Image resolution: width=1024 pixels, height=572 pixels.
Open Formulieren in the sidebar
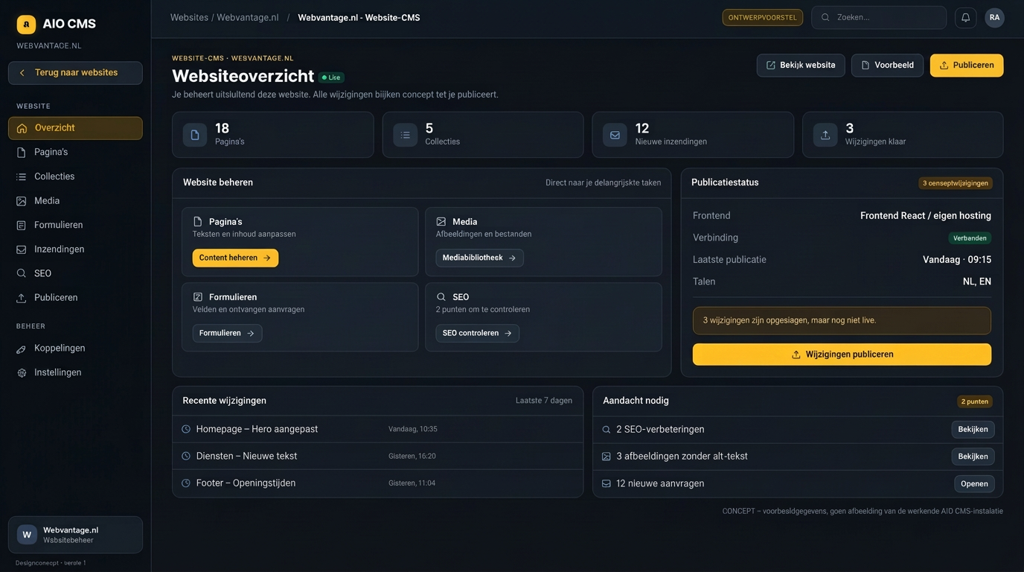click(75, 225)
